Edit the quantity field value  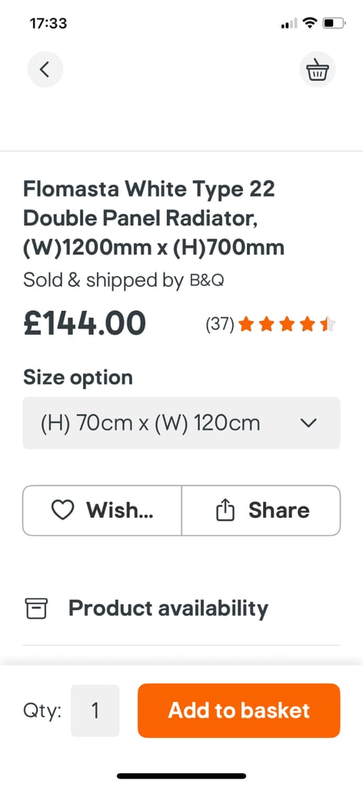click(x=95, y=710)
